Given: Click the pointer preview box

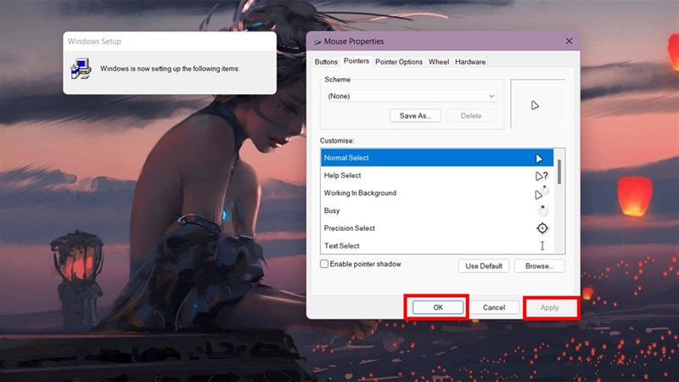Looking at the screenshot, I should [538, 104].
